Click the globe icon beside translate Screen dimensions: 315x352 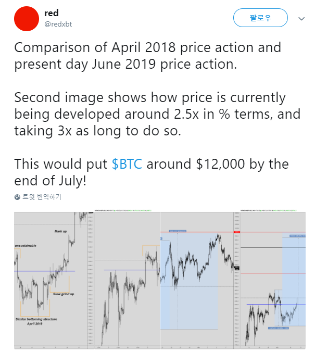point(17,197)
